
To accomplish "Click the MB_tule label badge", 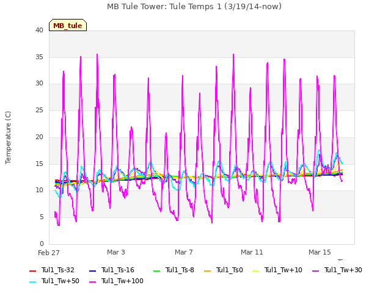I will click(x=68, y=25).
